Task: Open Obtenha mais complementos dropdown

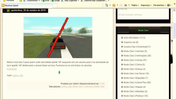Action: [95, 1]
